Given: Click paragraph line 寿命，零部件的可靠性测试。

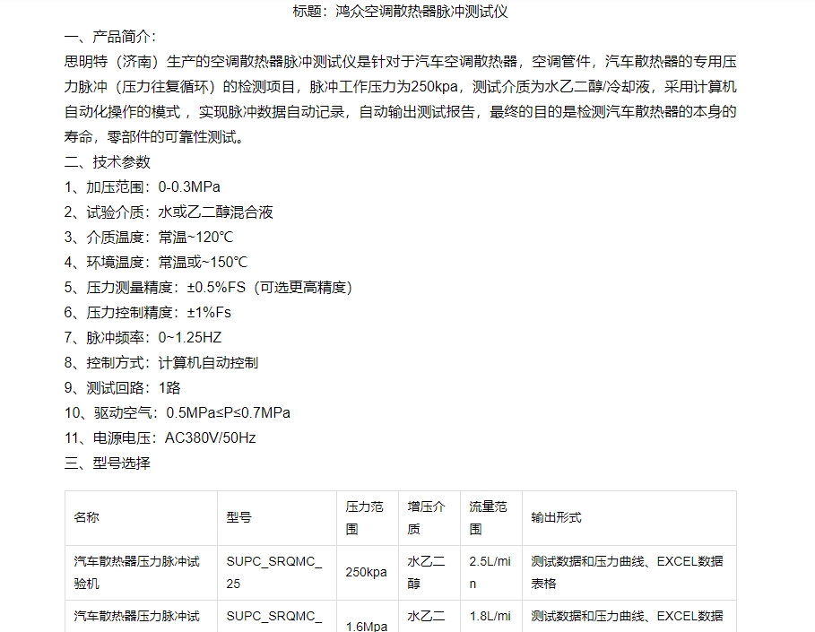Looking at the screenshot, I should [154, 136].
